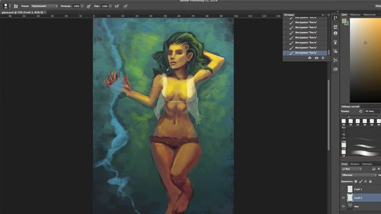Pick a color in the gradient color field
381x214 pixels.
366,60
